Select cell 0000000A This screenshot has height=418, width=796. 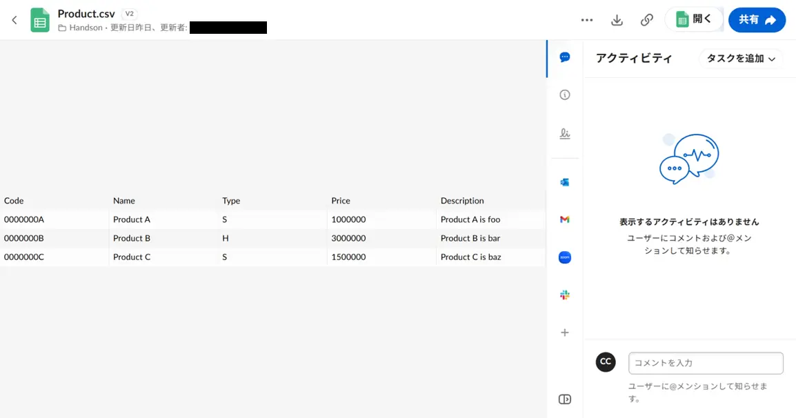click(54, 219)
